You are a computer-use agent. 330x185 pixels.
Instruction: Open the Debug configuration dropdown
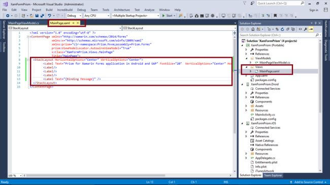[x=74, y=16]
